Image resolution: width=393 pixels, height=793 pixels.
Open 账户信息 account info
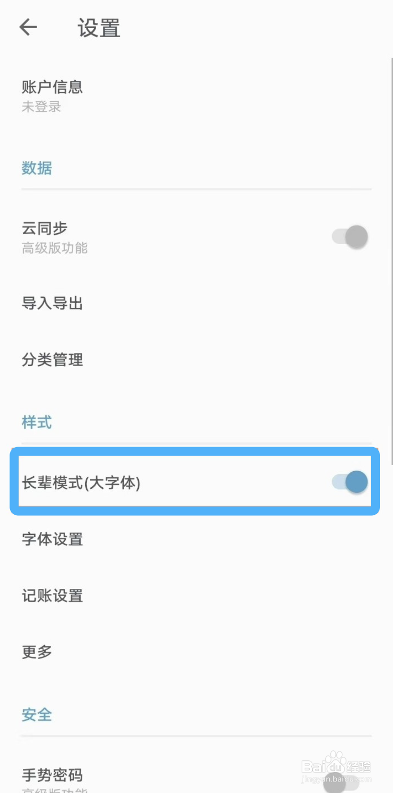52,87
